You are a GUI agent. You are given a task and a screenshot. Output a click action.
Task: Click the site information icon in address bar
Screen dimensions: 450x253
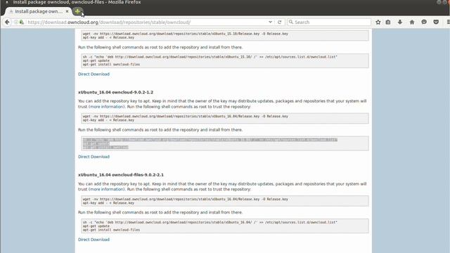point(16,22)
